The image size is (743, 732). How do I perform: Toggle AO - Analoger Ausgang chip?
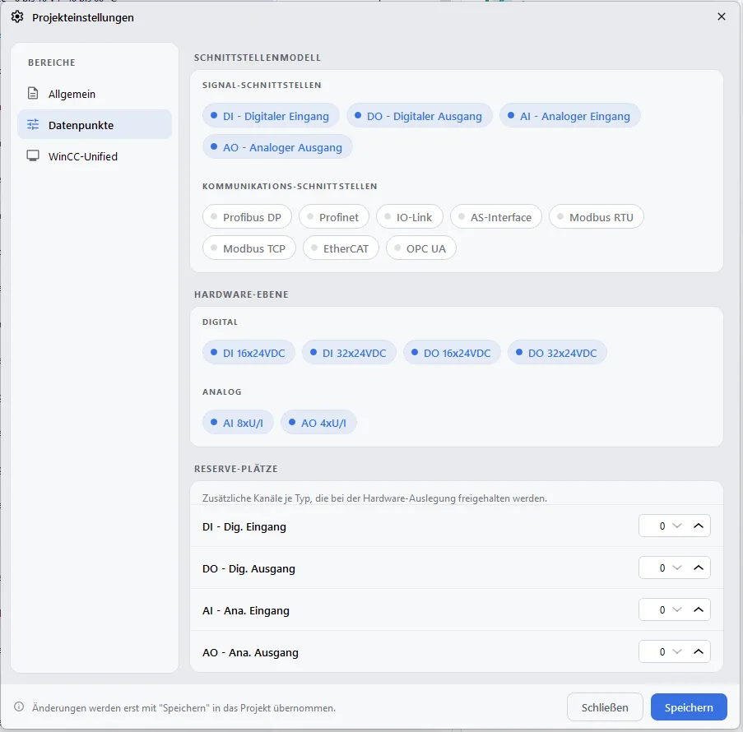click(277, 147)
